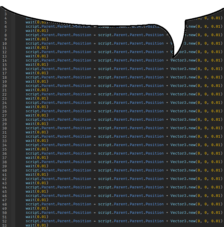Click the equals sign on line 30
224x227 pixels.
tap(95, 128)
